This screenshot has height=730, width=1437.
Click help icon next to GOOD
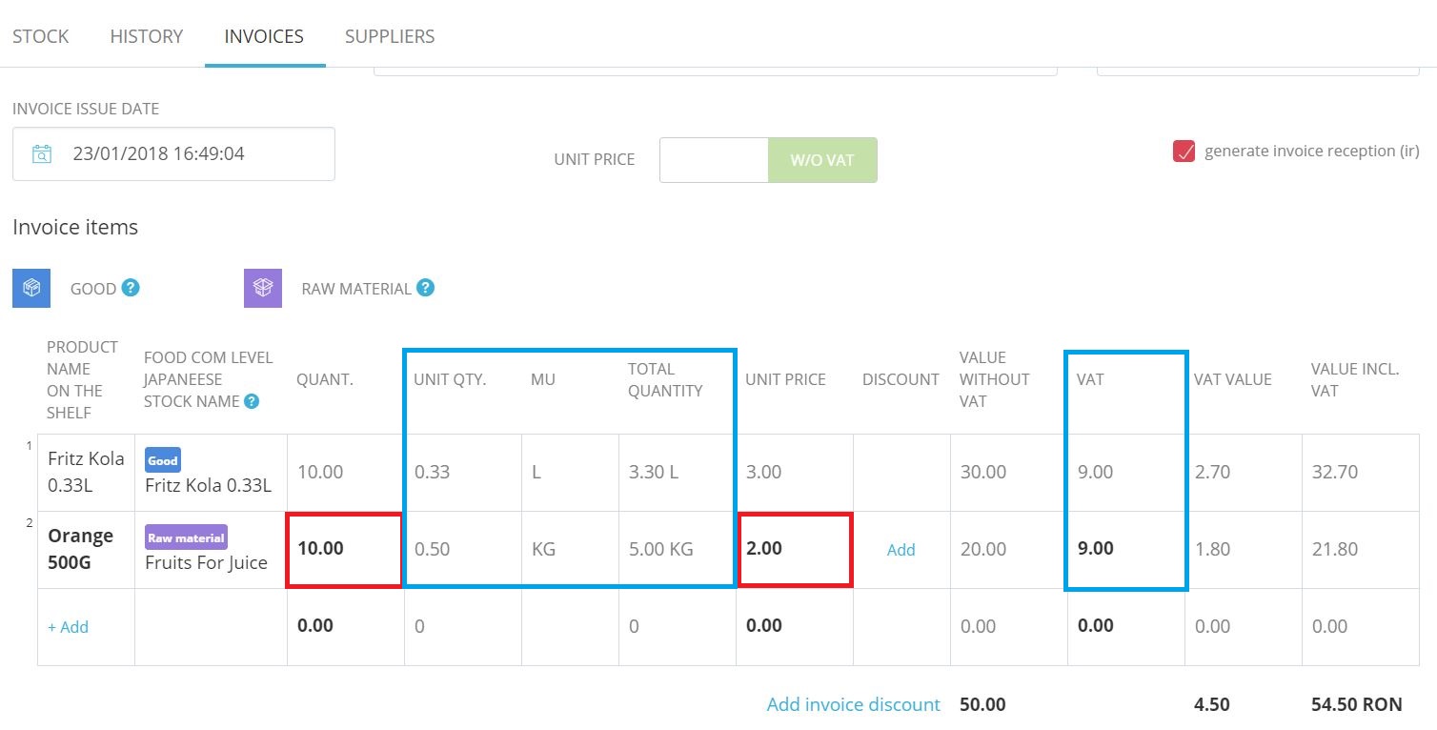point(132,287)
